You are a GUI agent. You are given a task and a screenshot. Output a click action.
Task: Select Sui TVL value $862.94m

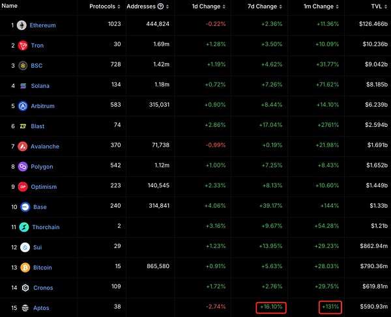point(374,246)
